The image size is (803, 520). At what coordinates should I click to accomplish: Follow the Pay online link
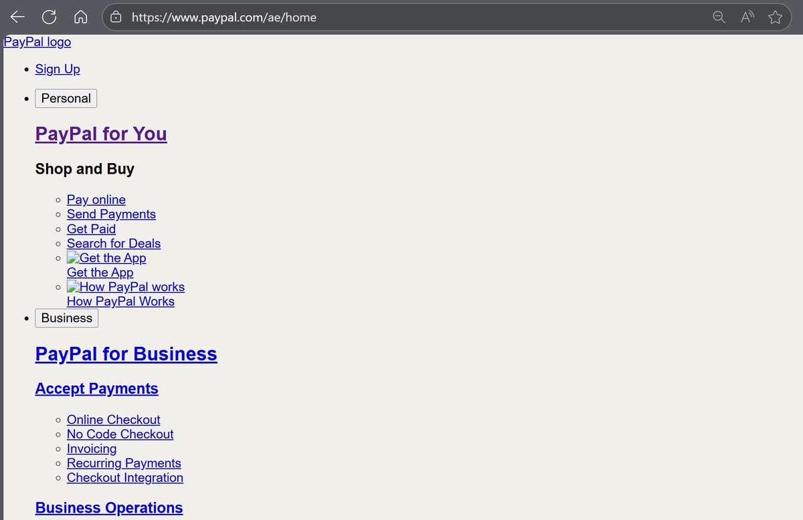96,199
